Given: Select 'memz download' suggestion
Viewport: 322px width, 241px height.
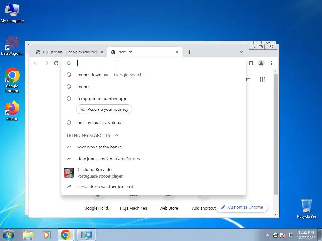Looking at the screenshot, I should click(153, 75).
